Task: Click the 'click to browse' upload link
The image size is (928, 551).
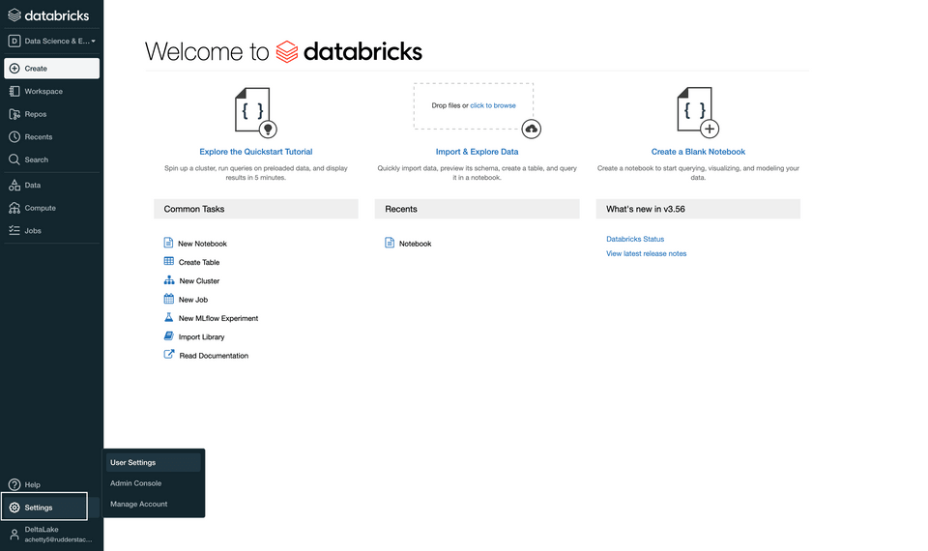Action: [x=493, y=106]
